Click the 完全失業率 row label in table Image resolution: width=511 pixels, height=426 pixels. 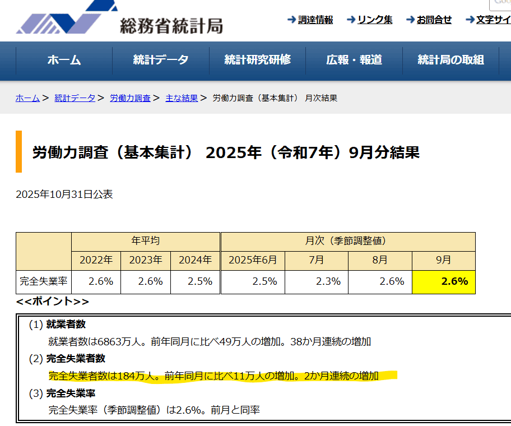pos(44,282)
